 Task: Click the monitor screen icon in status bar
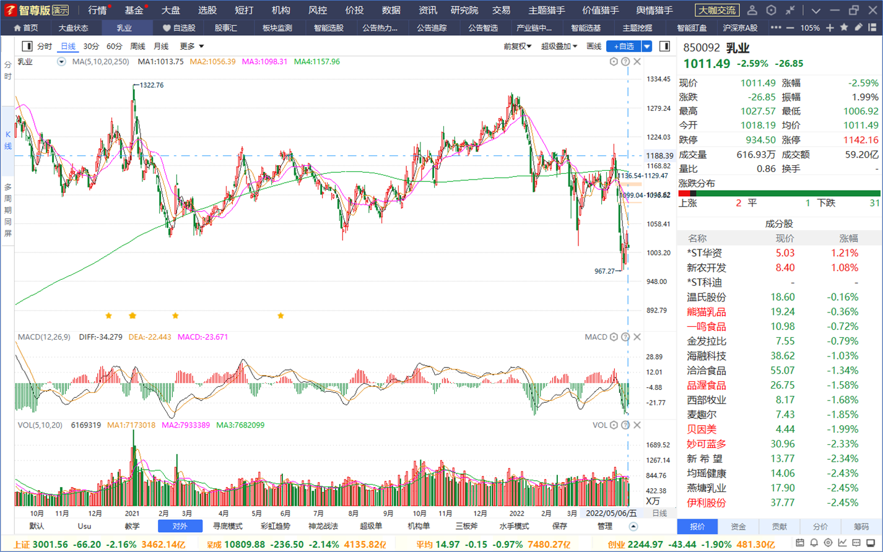[x=871, y=543]
